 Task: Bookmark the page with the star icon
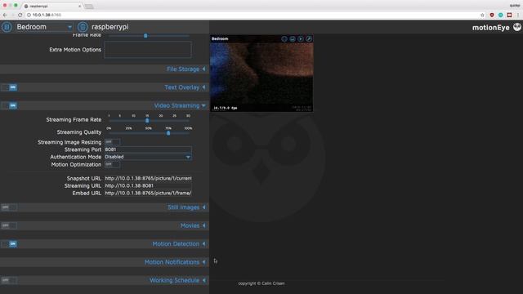tap(482, 15)
